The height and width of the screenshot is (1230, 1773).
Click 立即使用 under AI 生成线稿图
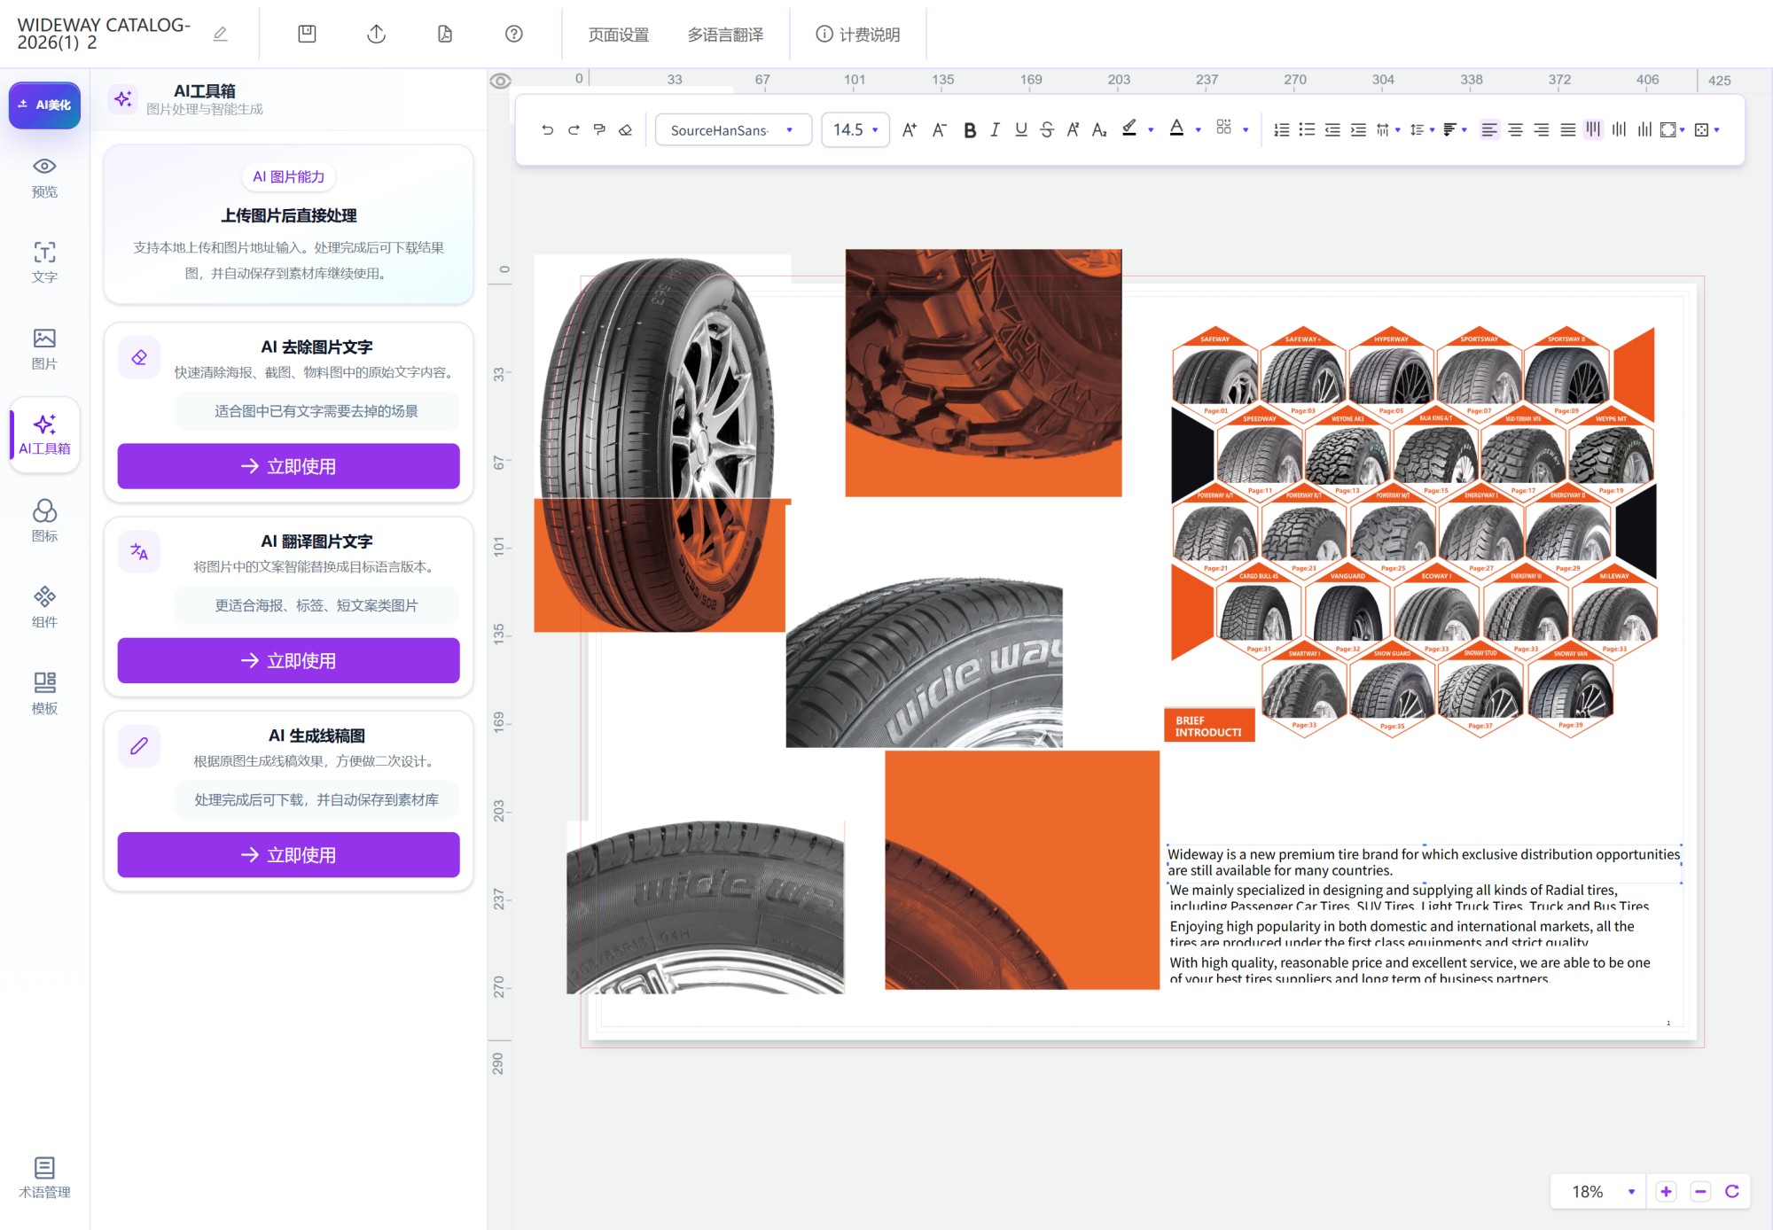click(x=288, y=854)
